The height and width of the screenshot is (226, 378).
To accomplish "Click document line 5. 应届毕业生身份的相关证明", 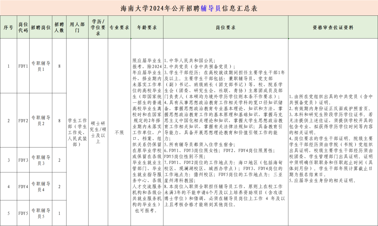I will point(323,180).
